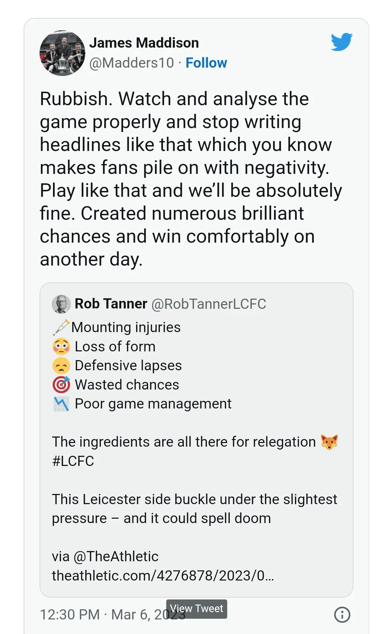Click the flushed face emoji
The width and height of the screenshot is (392, 634).
(x=61, y=347)
